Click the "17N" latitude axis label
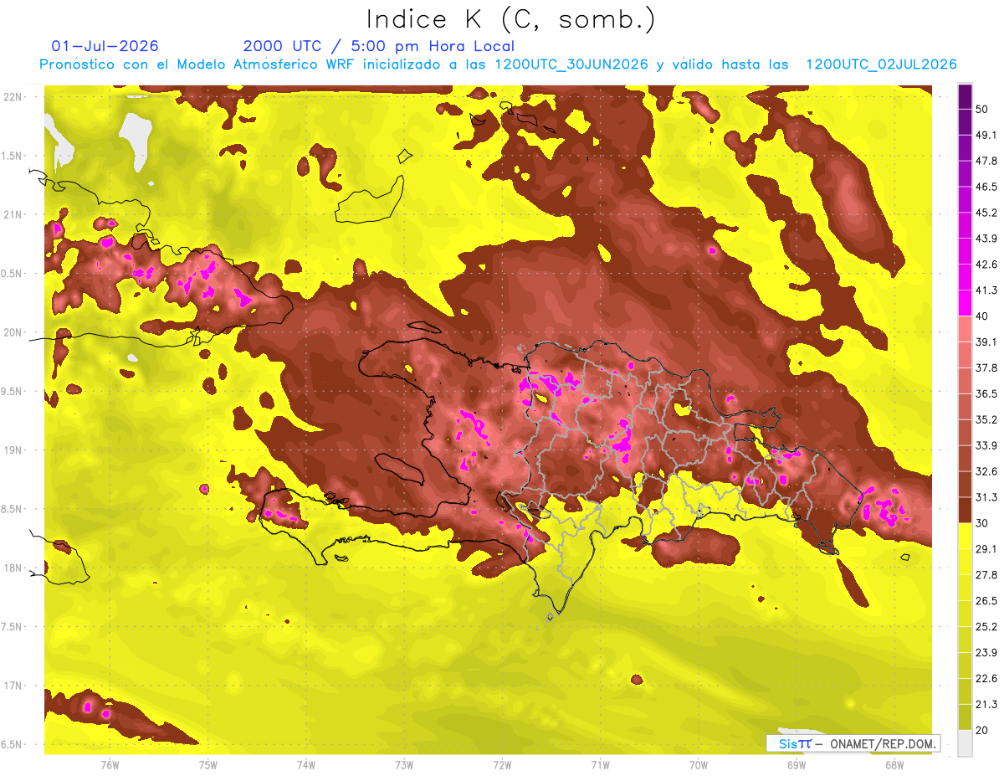Image resolution: width=1004 pixels, height=776 pixels. 13,686
